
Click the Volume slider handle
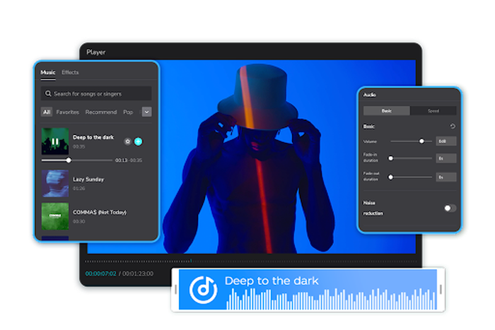(421, 141)
